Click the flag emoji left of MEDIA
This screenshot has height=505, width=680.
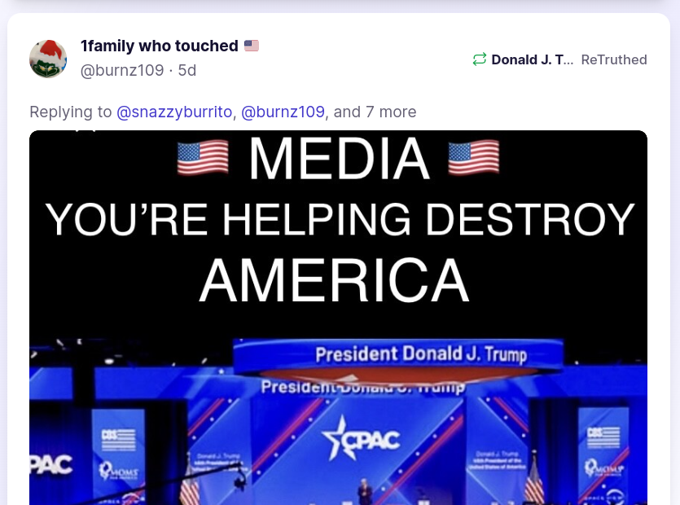203,157
